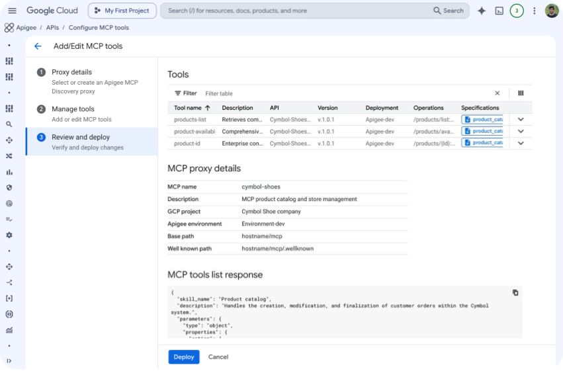Click the cymbol-shoes MCP name value
This screenshot has width=563, height=379.
tap(261, 187)
